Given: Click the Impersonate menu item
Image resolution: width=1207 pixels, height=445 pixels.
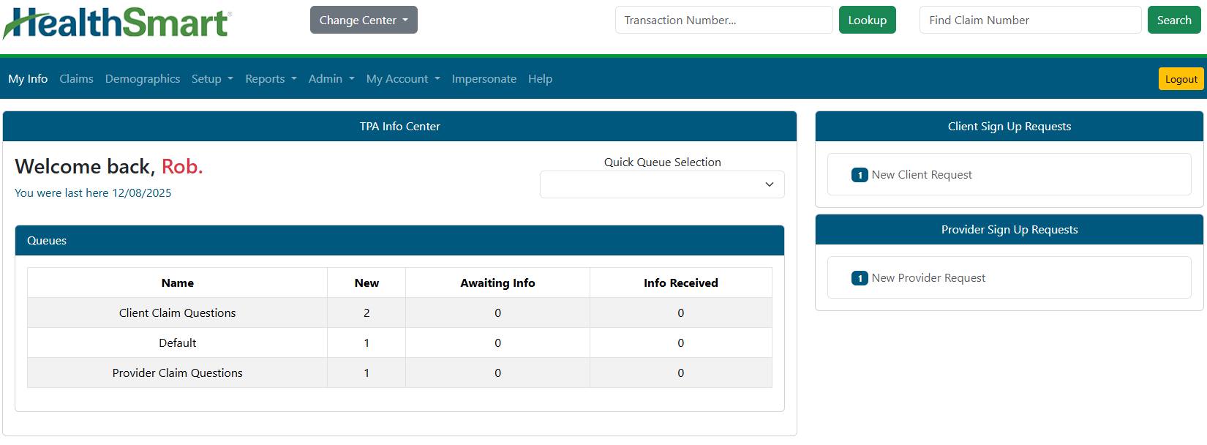Looking at the screenshot, I should (x=484, y=79).
